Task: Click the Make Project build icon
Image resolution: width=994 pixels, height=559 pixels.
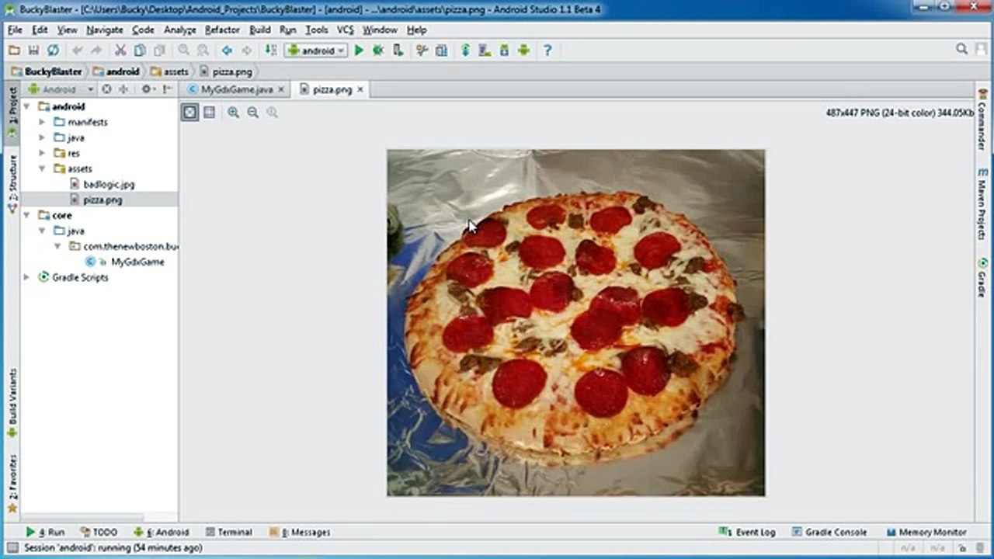Action: 270,50
